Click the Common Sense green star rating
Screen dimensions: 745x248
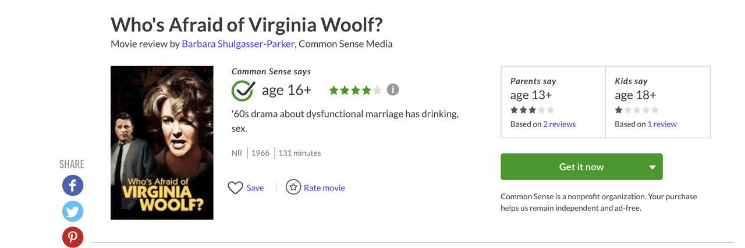coord(355,90)
